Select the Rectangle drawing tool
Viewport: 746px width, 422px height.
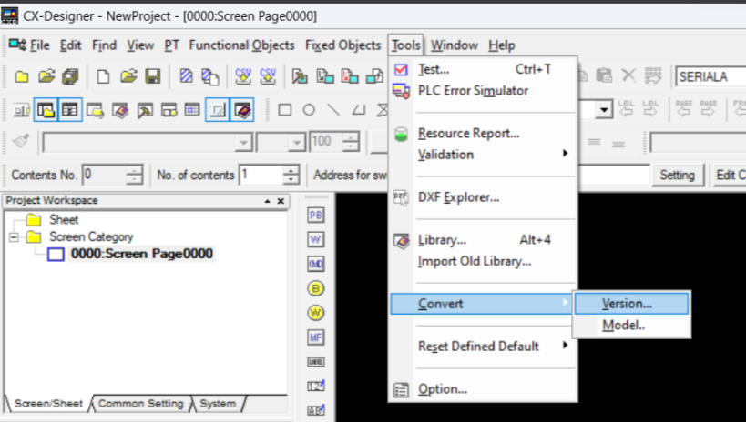(284, 110)
